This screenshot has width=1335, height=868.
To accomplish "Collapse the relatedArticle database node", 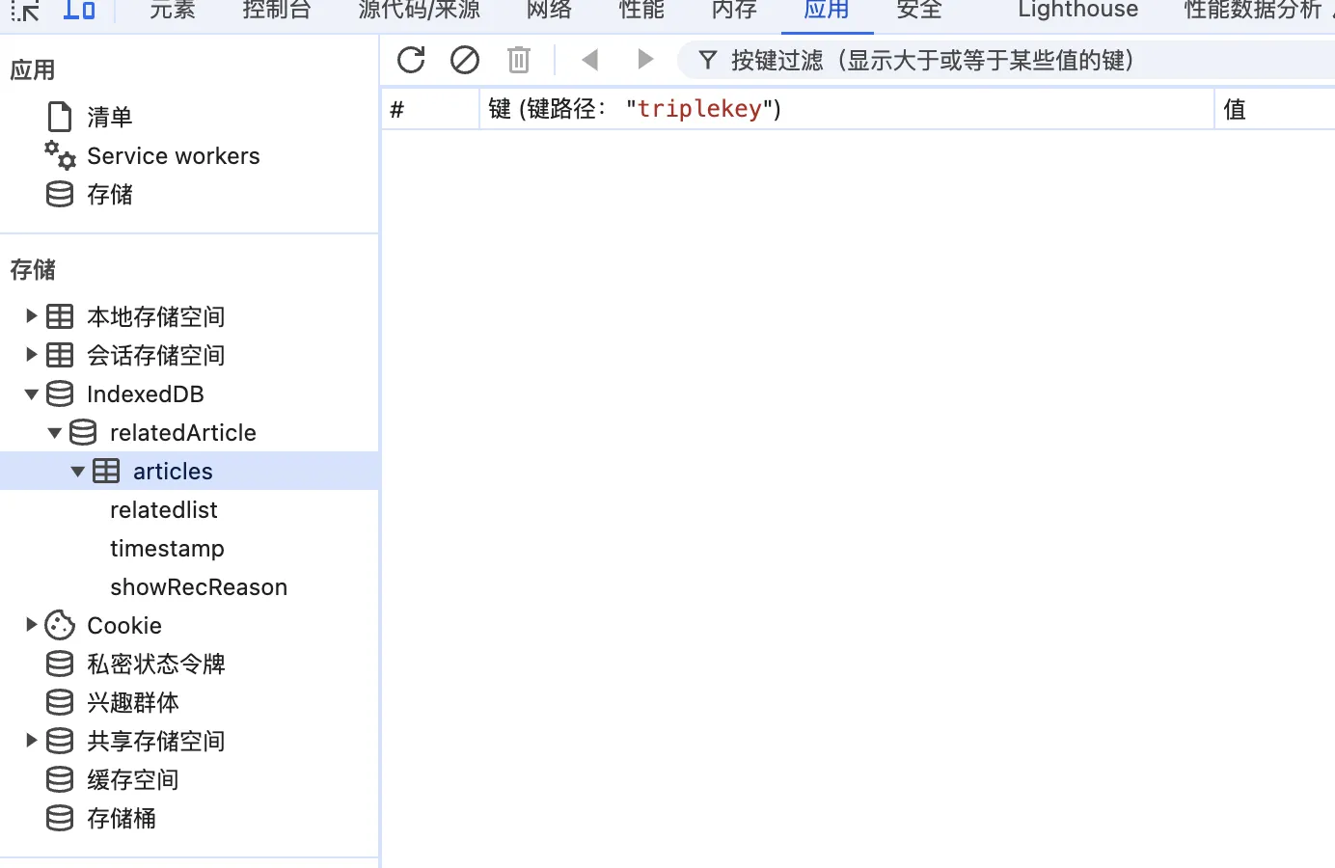I will point(54,432).
